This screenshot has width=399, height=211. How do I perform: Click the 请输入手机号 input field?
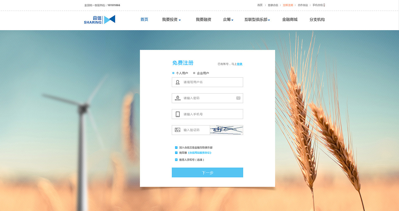[207, 114]
